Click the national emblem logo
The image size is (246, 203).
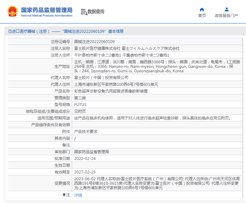[12, 11]
